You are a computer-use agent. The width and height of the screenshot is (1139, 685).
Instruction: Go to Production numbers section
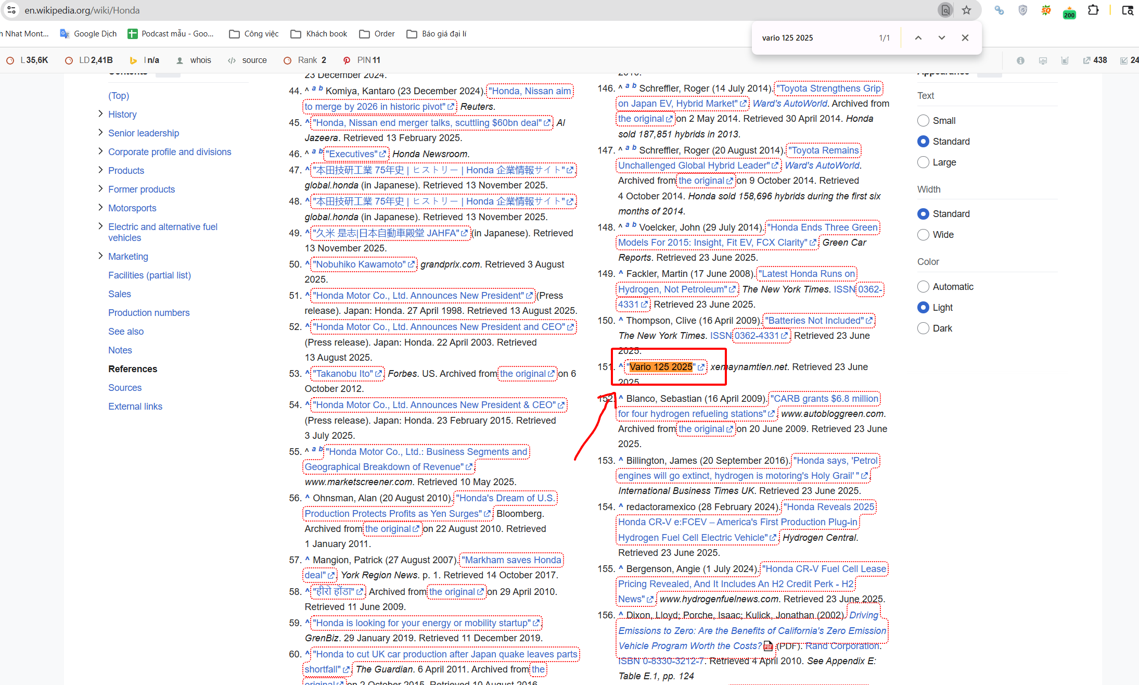[x=149, y=313]
